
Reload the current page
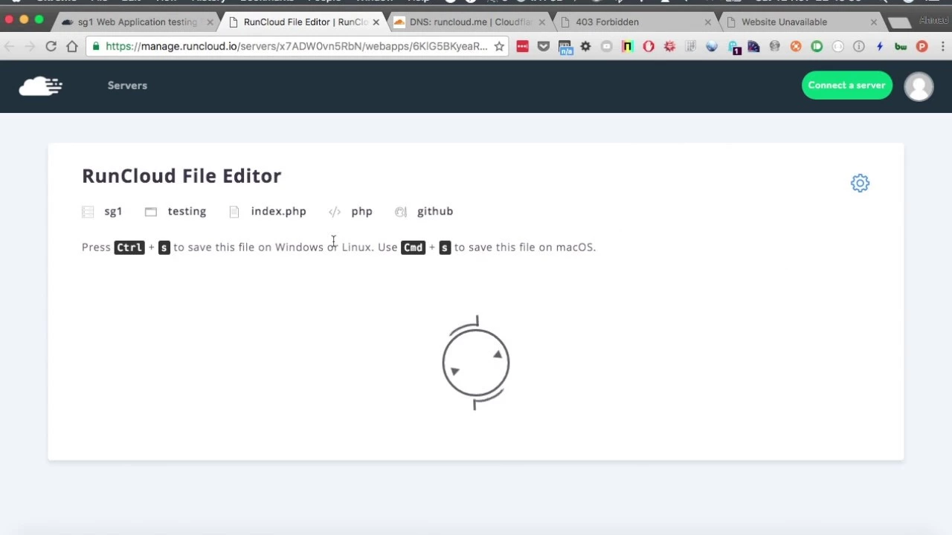coord(51,46)
